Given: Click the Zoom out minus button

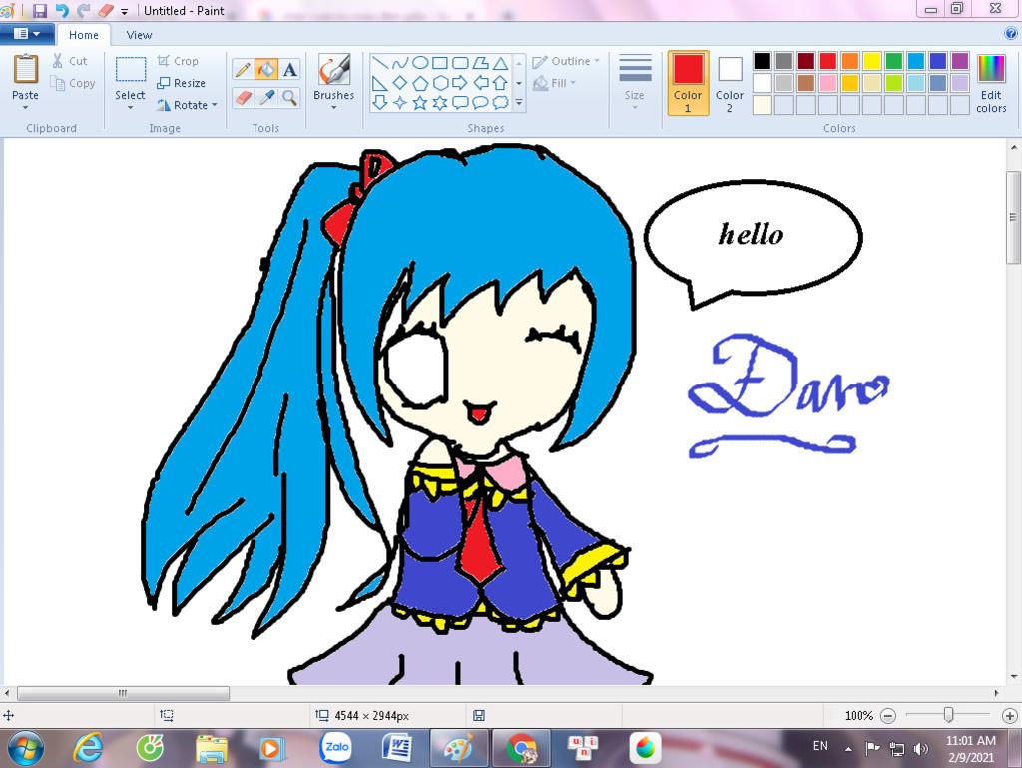Looking at the screenshot, I should click(x=887, y=716).
